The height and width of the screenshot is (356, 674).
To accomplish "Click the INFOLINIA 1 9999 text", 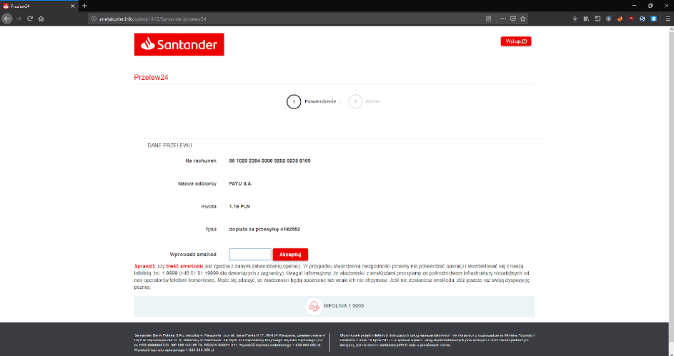I will click(x=344, y=306).
